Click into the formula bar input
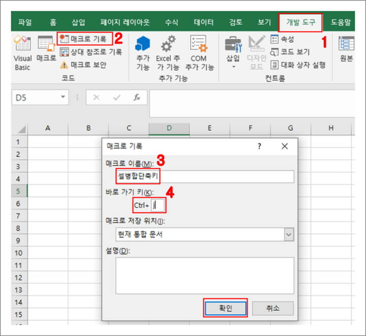 click(252, 103)
